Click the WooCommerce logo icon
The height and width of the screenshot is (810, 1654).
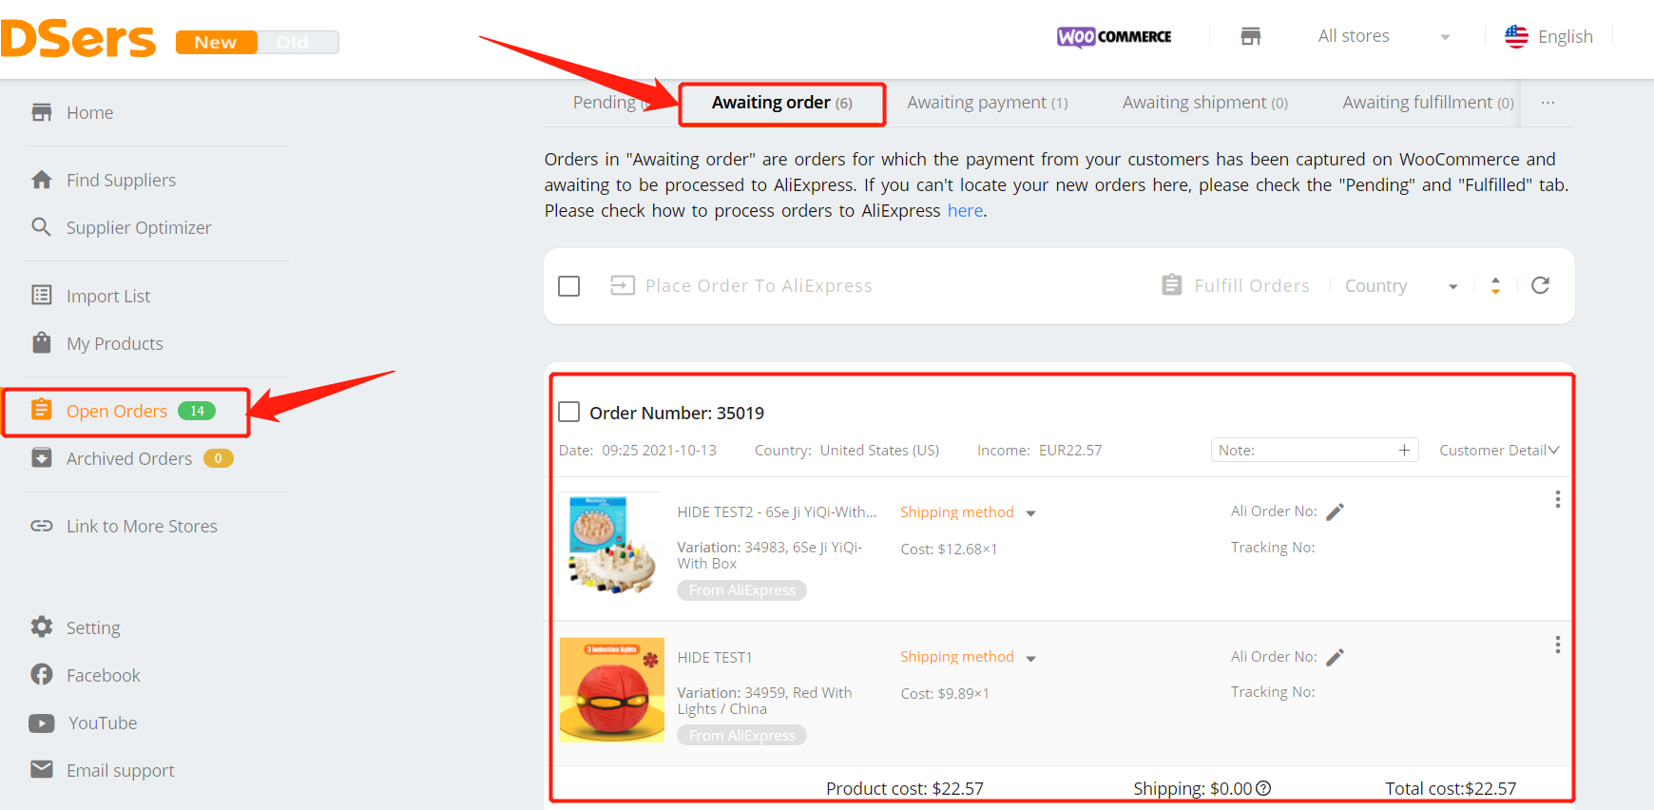(1114, 36)
